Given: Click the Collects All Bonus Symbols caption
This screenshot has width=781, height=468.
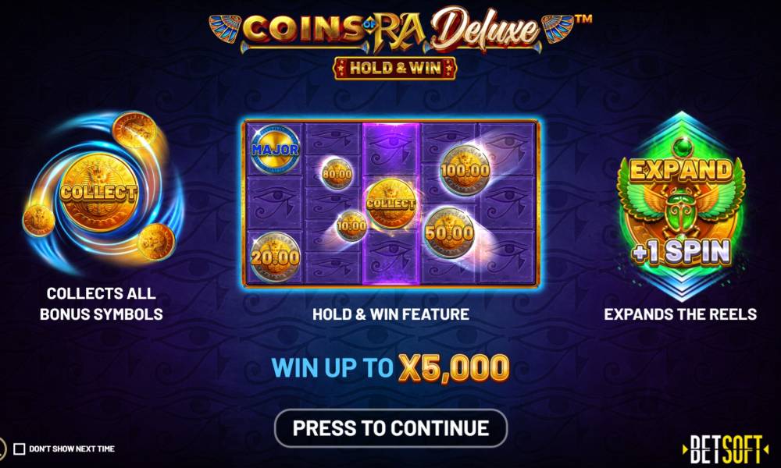Looking at the screenshot, I should point(102,303).
